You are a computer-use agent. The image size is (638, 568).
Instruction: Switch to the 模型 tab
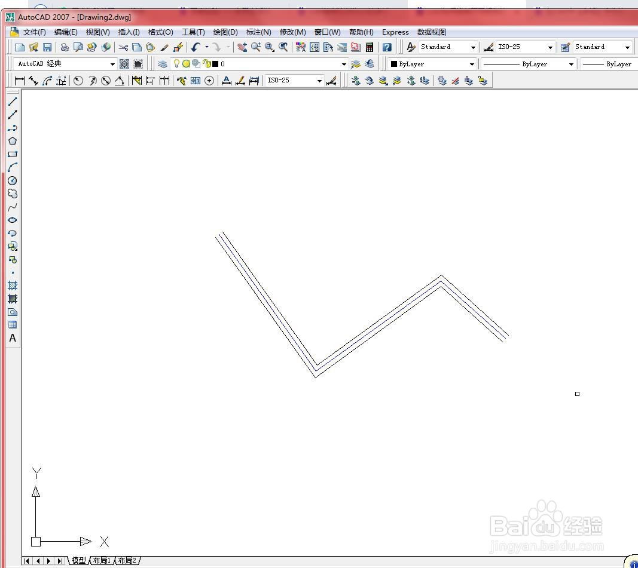point(78,561)
